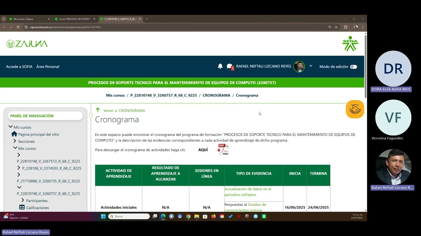
Task: Open browser three-dot menu
Action: pos(363,27)
